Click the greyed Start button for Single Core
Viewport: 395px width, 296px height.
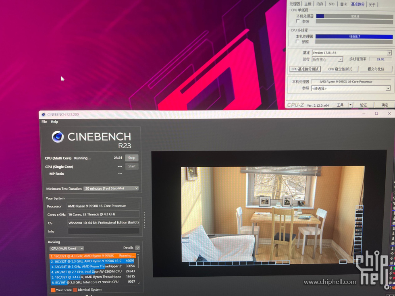132,166
